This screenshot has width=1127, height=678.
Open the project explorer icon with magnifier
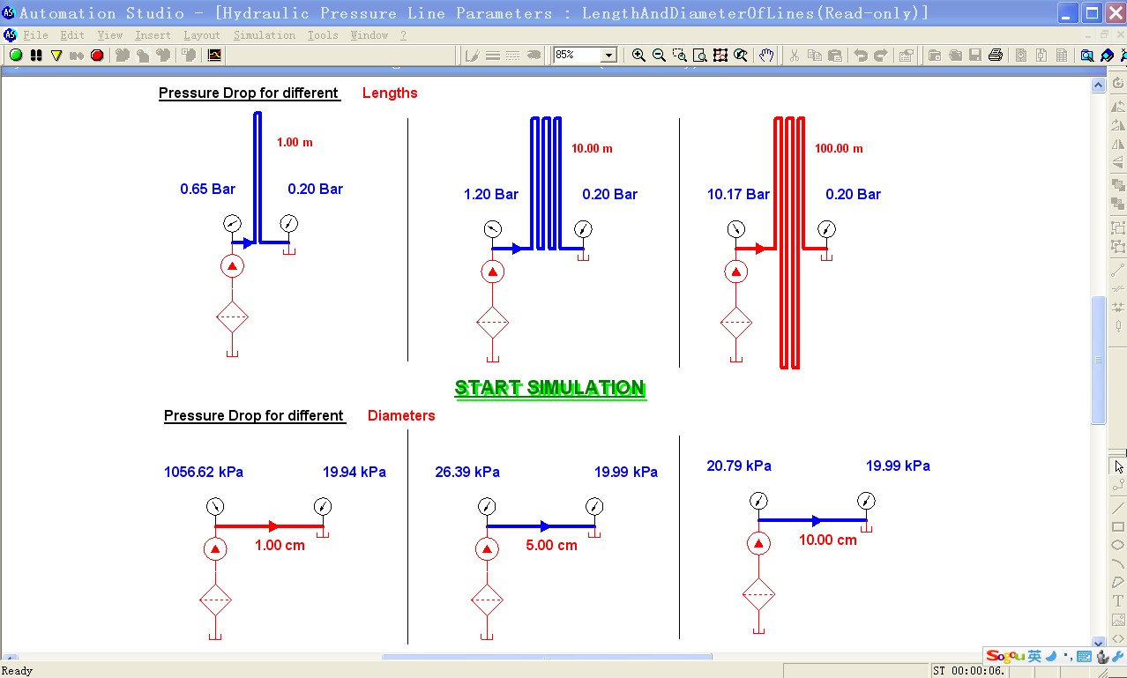[x=1087, y=55]
